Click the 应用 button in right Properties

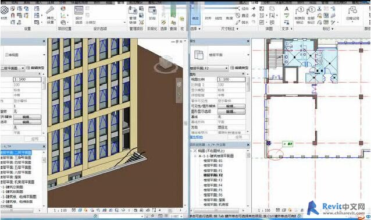point(238,137)
